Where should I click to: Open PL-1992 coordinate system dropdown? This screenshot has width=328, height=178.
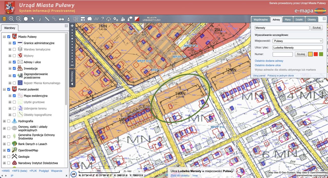pyautogui.click(x=132, y=171)
